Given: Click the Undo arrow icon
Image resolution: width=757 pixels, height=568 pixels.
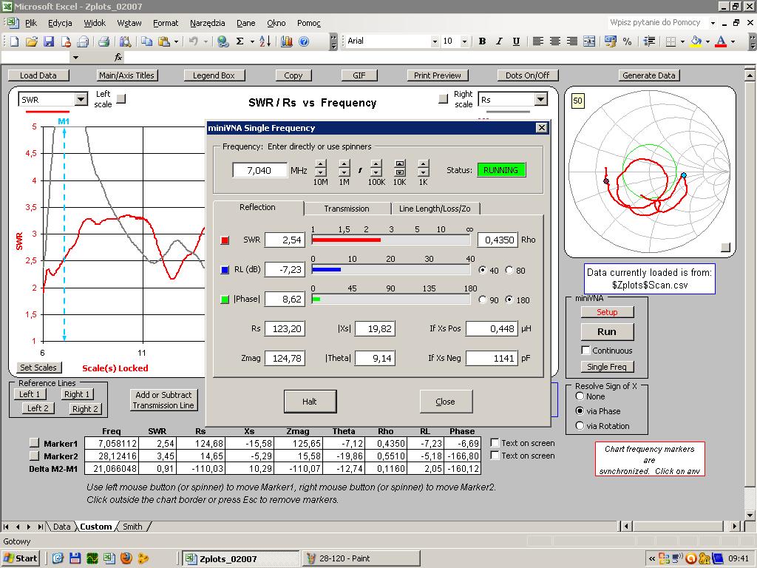Looking at the screenshot, I should 194,41.
